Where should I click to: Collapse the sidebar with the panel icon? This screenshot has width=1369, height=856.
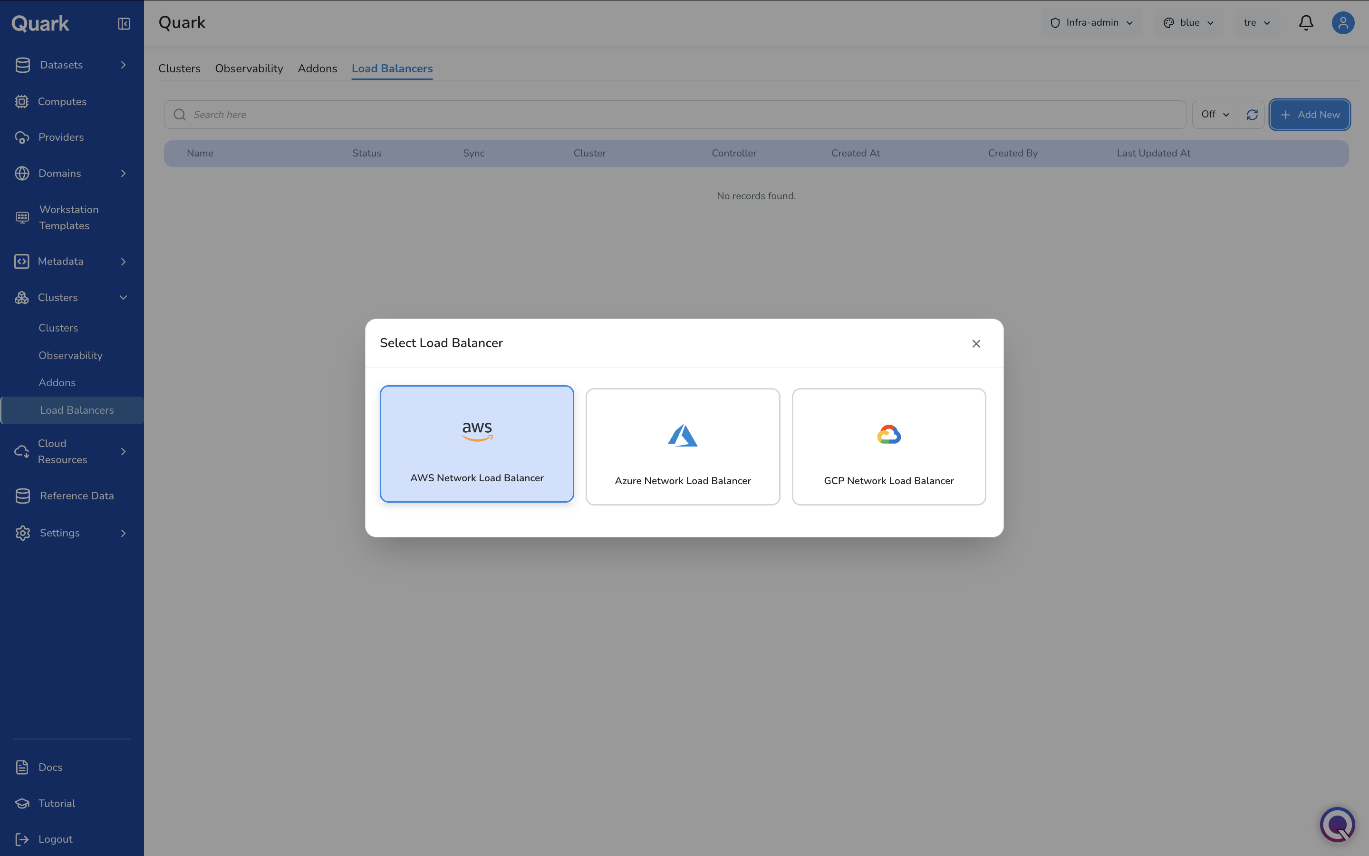pos(124,23)
